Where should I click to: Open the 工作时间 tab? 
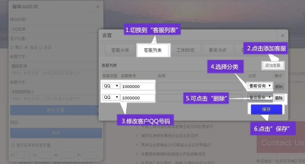pyautogui.click(x=185, y=50)
